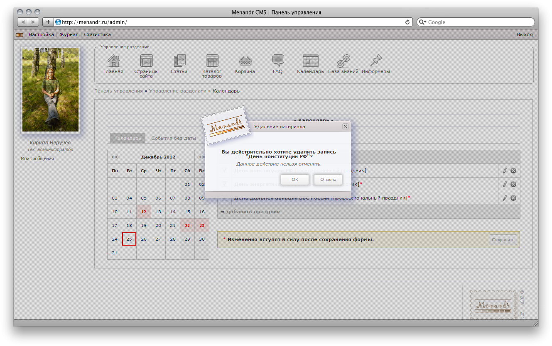This screenshot has height=346, width=552.
Task: Open the База знаний chain icon
Action: point(343,61)
